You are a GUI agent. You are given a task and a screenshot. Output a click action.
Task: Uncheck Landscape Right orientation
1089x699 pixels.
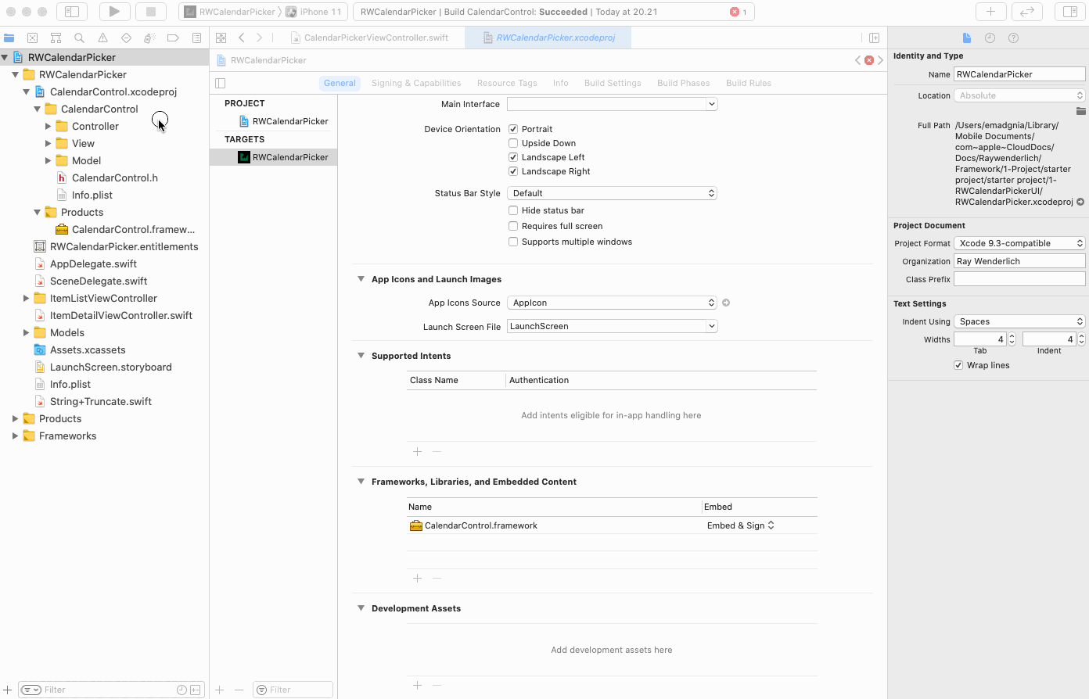pos(513,171)
